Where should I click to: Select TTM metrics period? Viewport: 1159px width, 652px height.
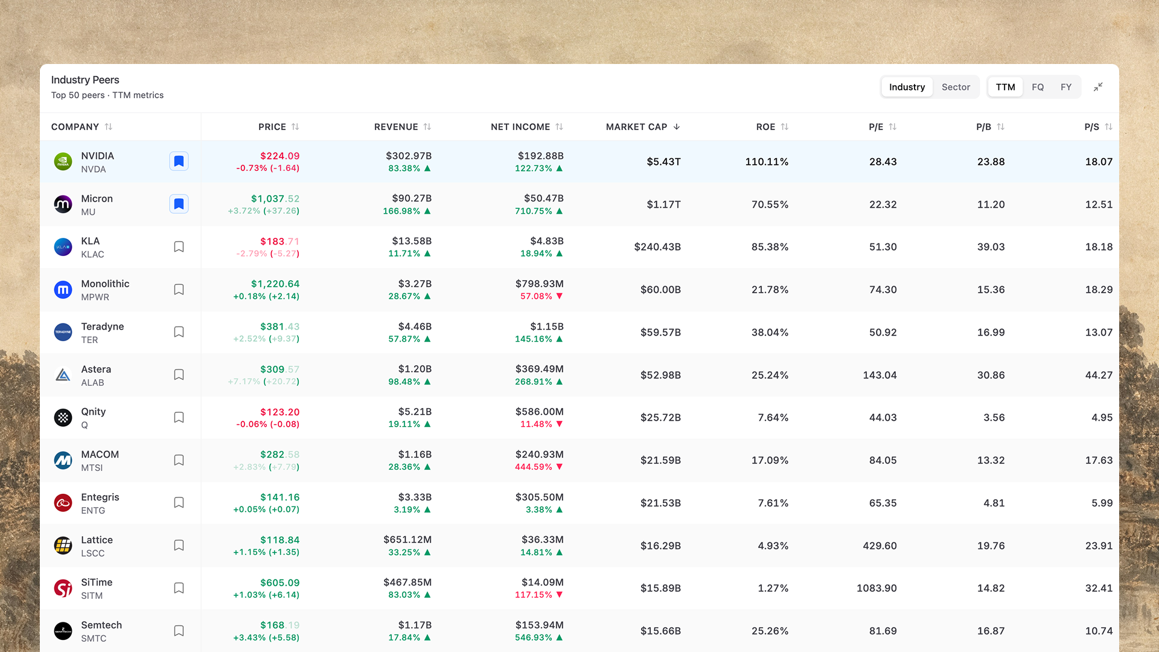pos(1006,87)
